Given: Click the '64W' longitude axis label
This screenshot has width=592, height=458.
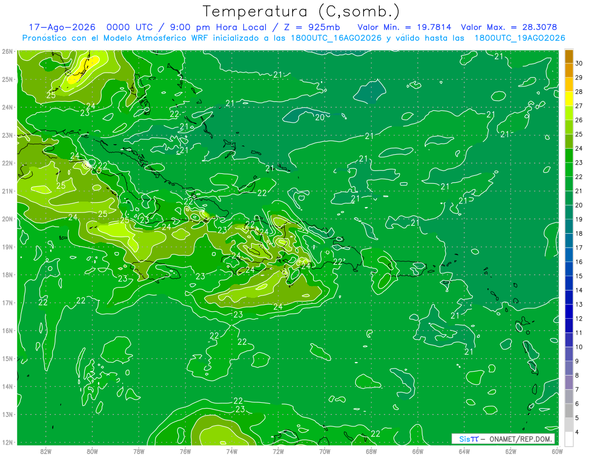Looking at the screenshot, I should pyautogui.click(x=464, y=451).
